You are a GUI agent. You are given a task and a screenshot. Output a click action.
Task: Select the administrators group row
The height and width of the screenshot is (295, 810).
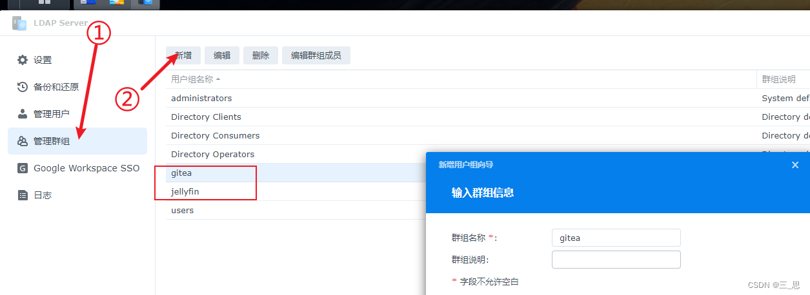[487, 98]
